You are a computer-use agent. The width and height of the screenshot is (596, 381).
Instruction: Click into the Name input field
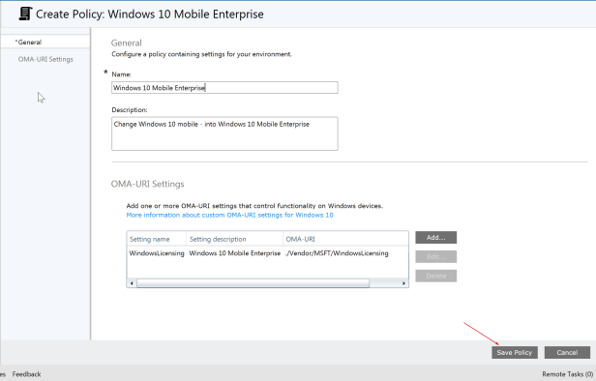pos(224,88)
